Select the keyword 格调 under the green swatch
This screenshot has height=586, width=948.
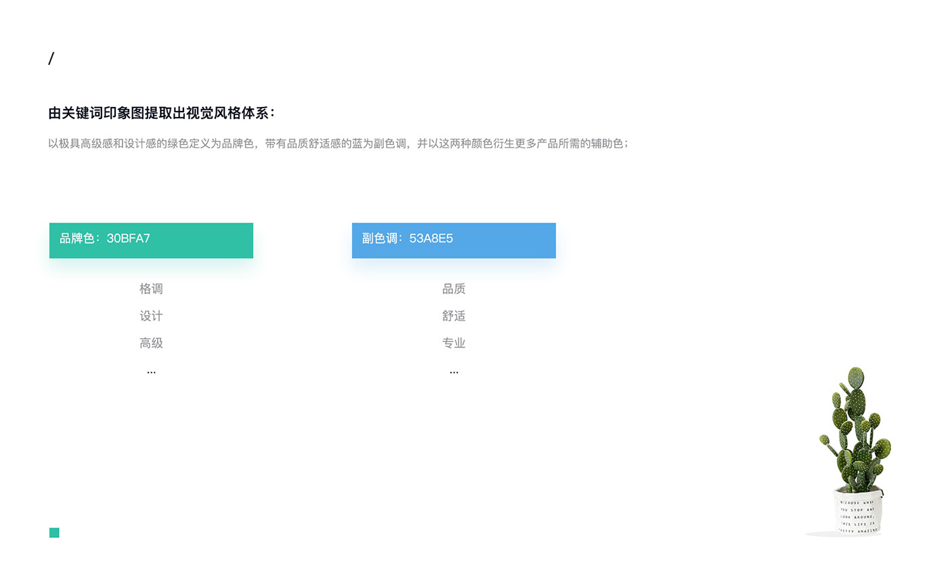[151, 289]
